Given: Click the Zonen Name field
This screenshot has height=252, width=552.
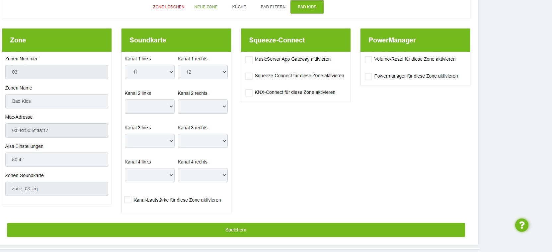Looking at the screenshot, I should [x=57, y=101].
